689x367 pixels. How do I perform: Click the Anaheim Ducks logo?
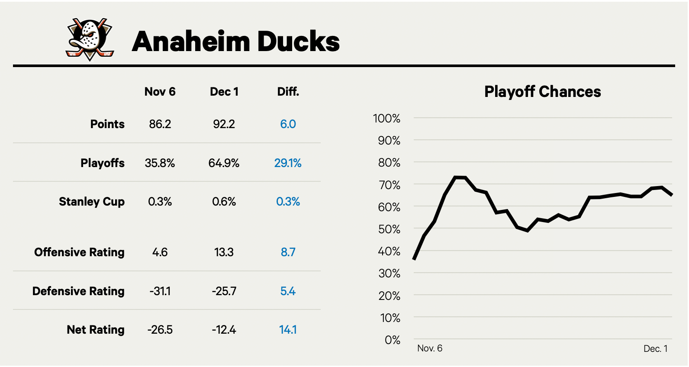click(x=90, y=39)
